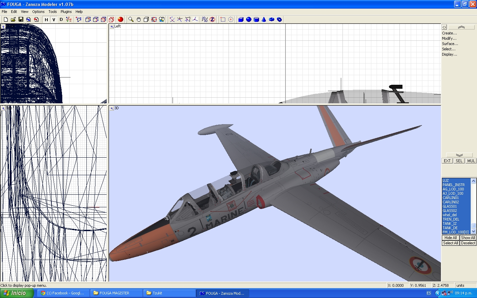Select the rectangle selection tool icon
The width and height of the screenshot is (477, 298).
223,20
